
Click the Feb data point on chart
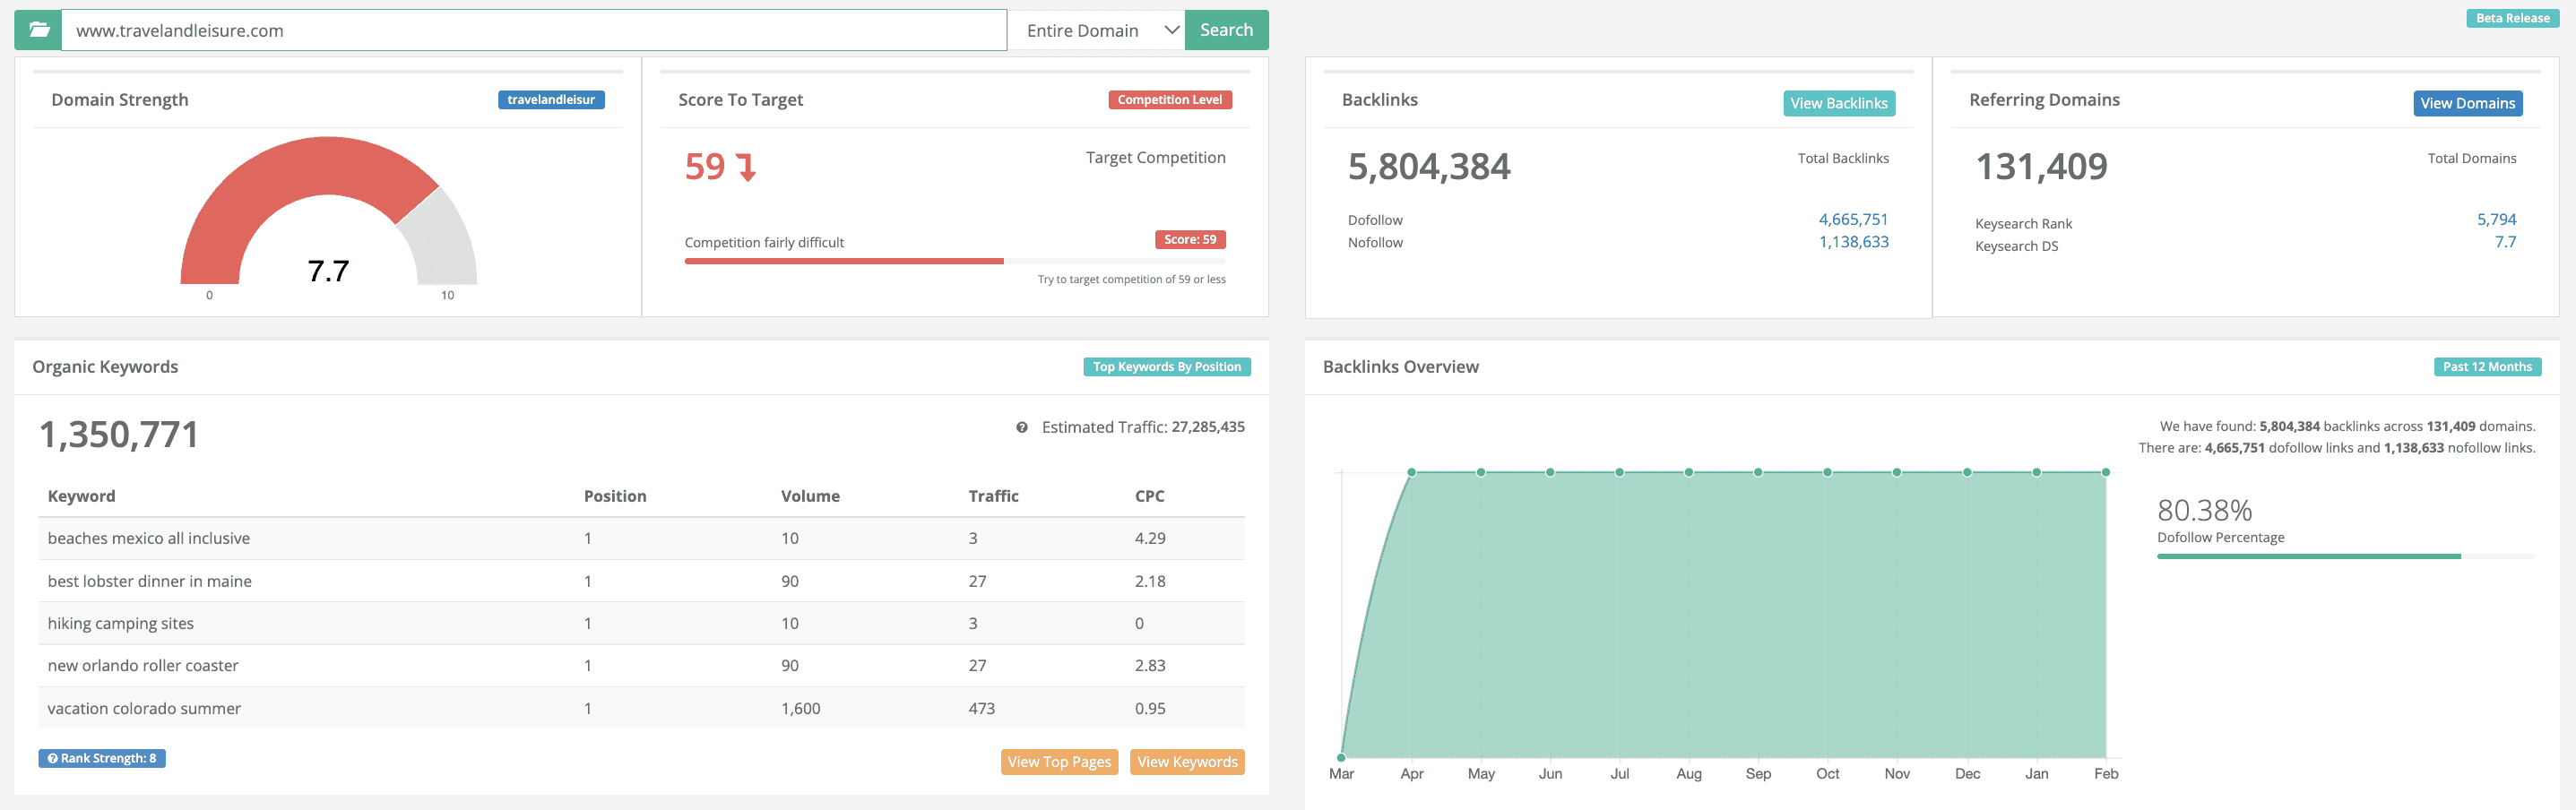click(2105, 472)
